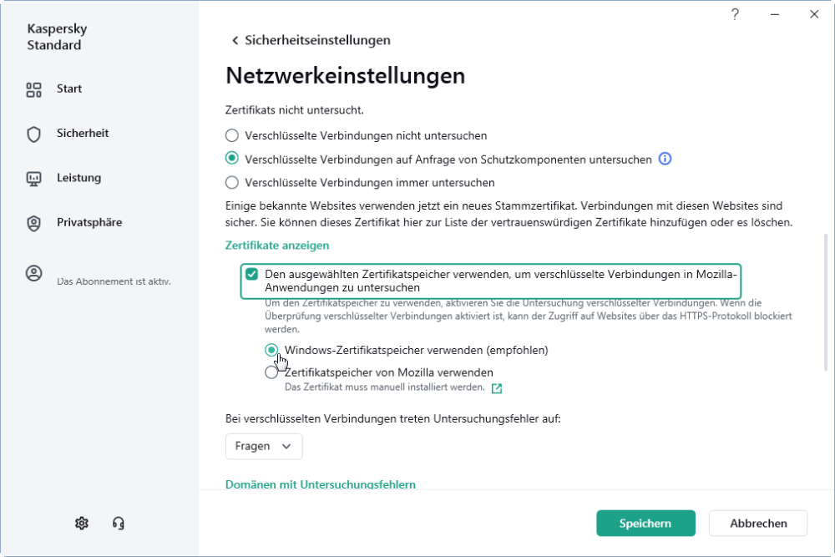Click the Start dashboard icon in sidebar
The height and width of the screenshot is (557, 835).
34,89
